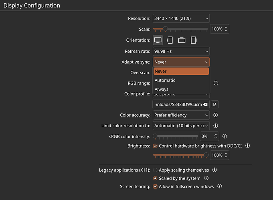Select normal landscape orientation icon
Viewport: 273px width, 200px height.
click(158, 40)
